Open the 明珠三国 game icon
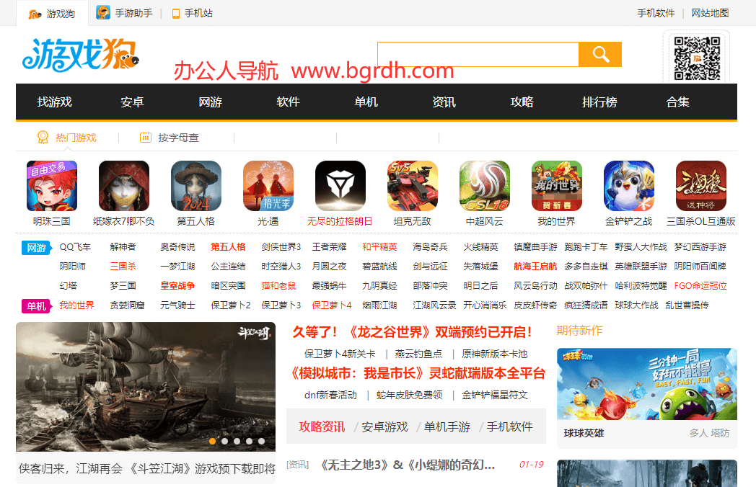 tap(52, 186)
